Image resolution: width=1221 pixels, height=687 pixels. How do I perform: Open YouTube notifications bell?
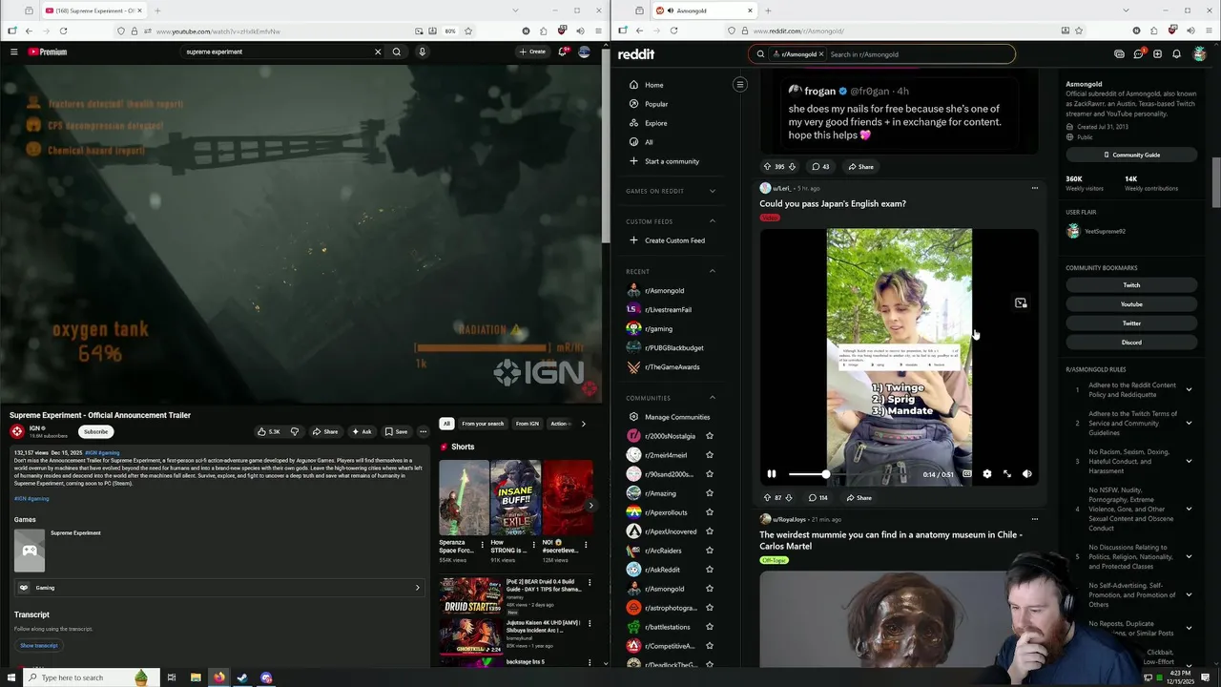pos(563,52)
